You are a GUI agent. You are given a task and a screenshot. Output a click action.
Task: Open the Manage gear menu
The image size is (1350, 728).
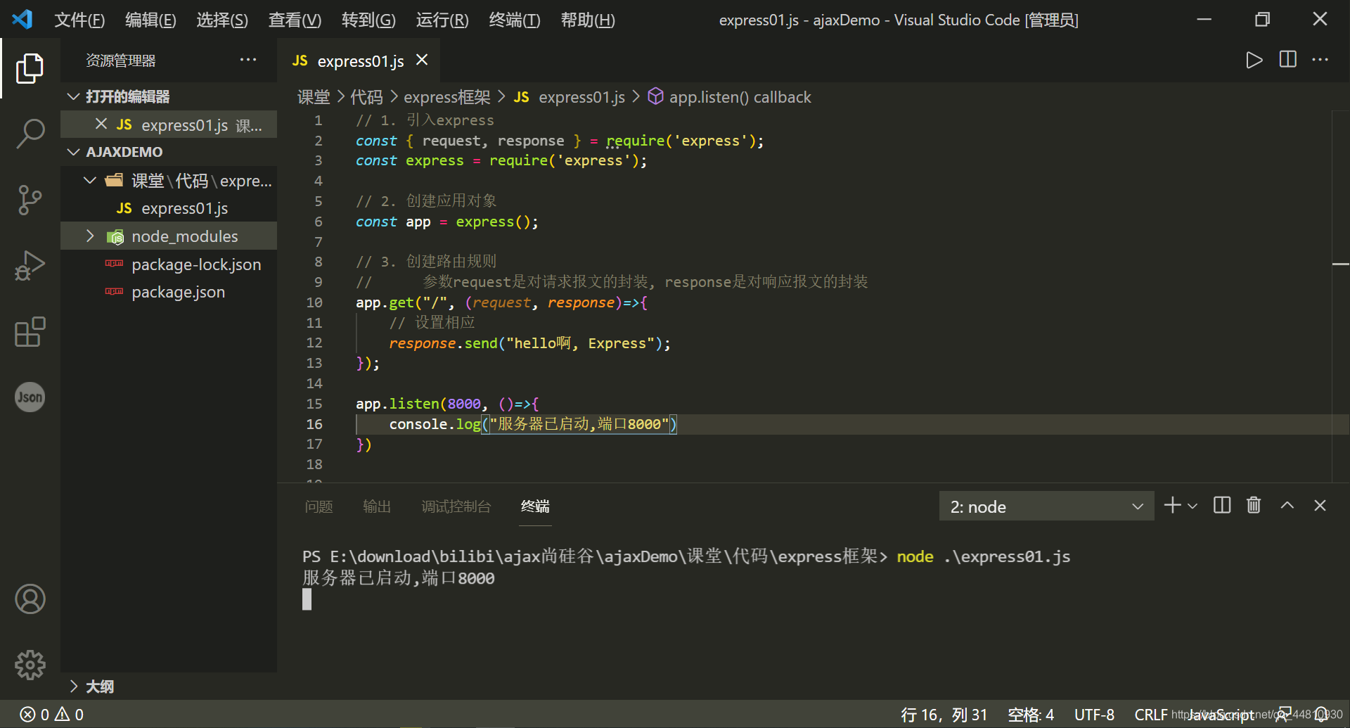point(30,665)
